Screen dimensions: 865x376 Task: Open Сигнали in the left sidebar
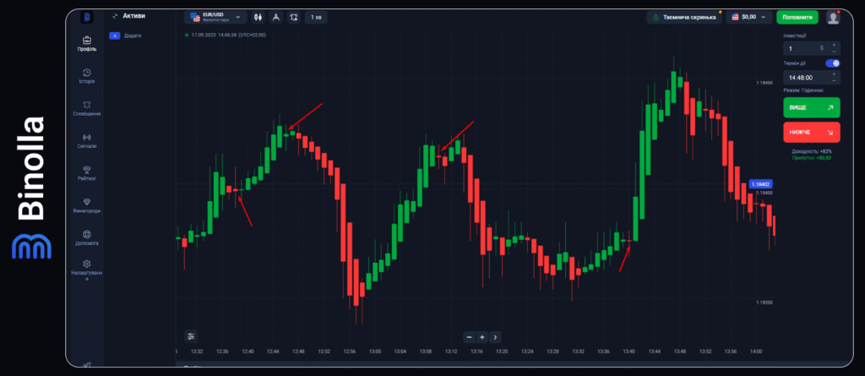tap(87, 140)
